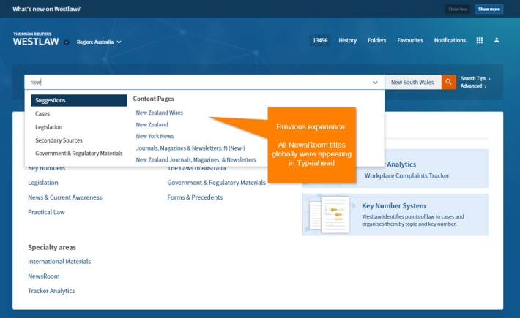
Task: Open Legislation link on the home page
Action: pos(42,182)
